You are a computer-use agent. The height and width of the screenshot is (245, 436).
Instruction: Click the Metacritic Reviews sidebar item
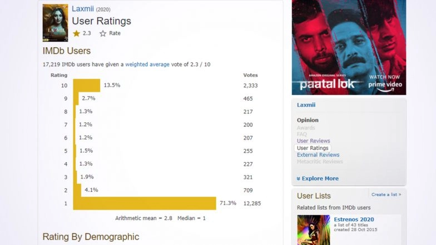pos(320,162)
